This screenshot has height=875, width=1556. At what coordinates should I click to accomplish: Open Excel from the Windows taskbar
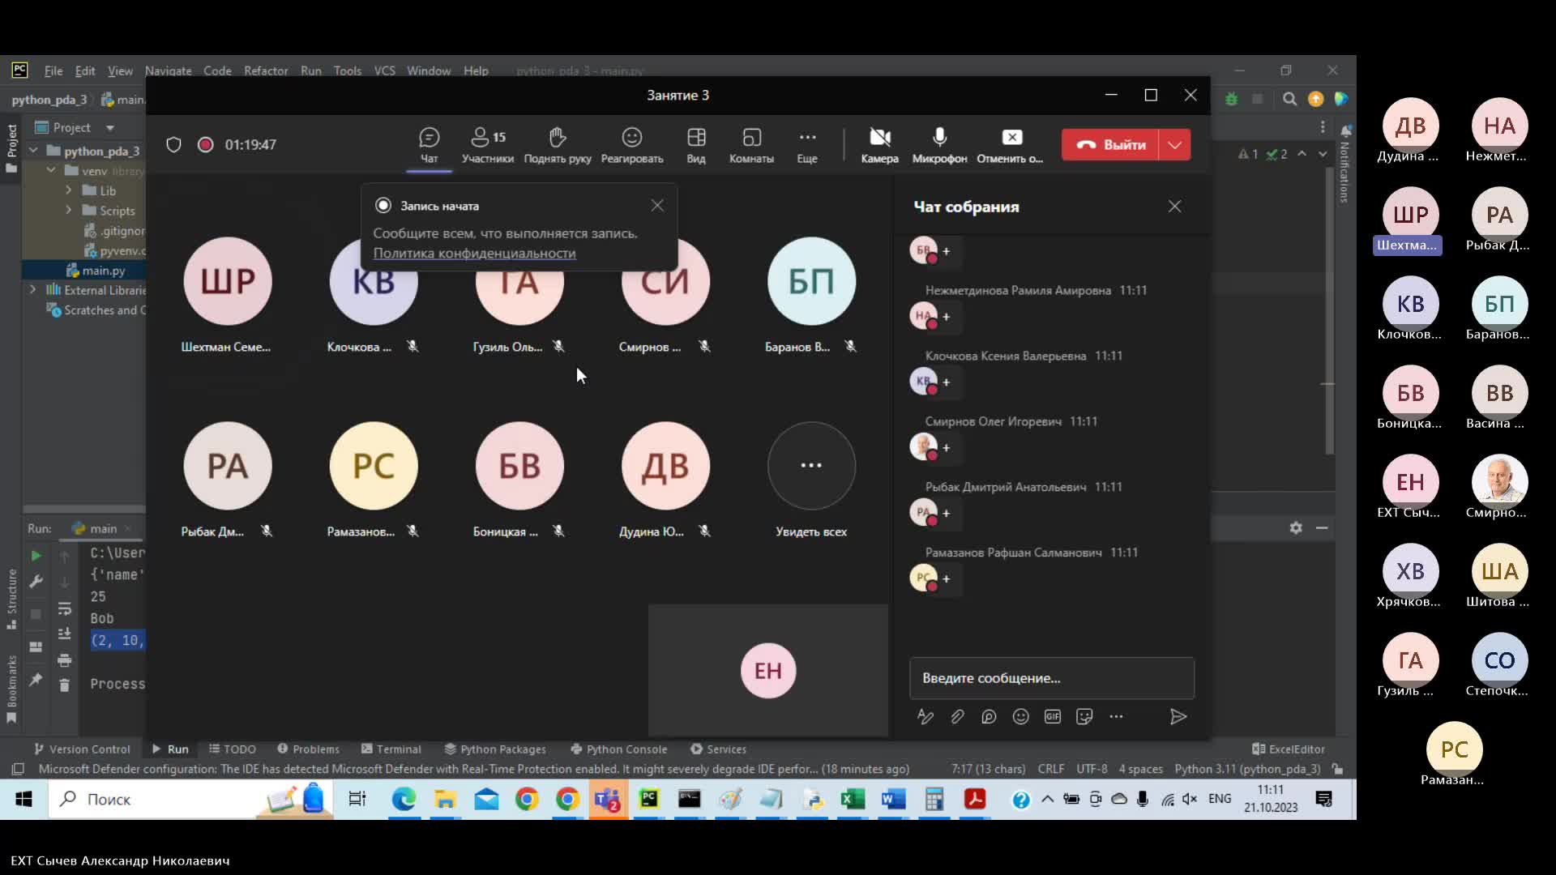pyautogui.click(x=853, y=800)
